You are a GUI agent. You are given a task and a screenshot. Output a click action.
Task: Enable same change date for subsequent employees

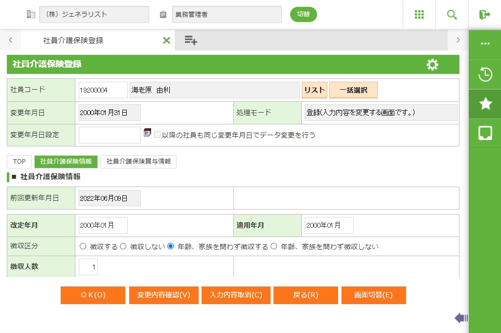[x=157, y=135]
